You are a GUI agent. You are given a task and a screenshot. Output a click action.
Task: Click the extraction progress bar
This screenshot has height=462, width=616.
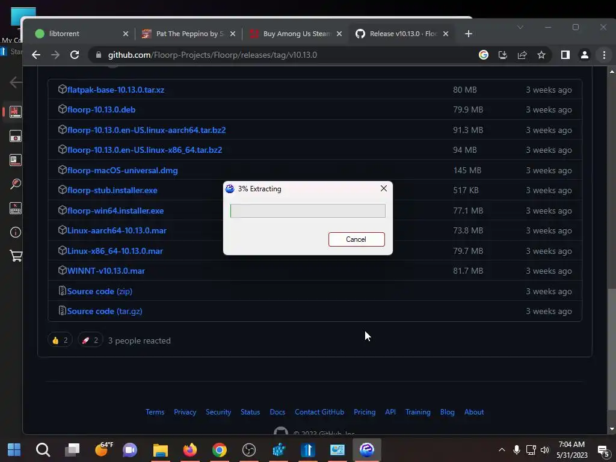(307, 211)
